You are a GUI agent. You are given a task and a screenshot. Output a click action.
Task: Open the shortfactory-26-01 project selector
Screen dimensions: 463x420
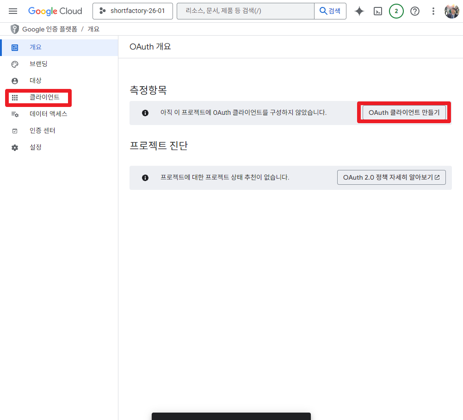pos(133,11)
